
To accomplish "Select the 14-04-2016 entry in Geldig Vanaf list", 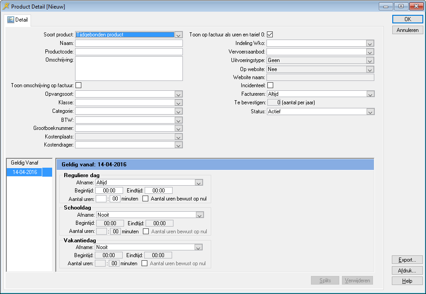I will 25,172.
